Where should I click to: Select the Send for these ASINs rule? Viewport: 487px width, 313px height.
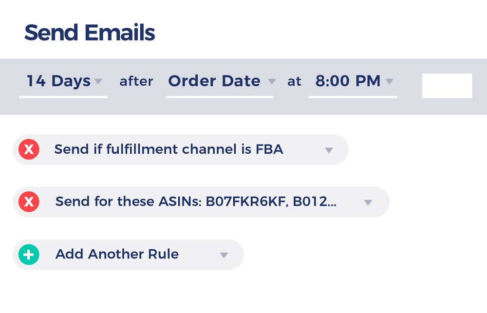pyautogui.click(x=195, y=202)
